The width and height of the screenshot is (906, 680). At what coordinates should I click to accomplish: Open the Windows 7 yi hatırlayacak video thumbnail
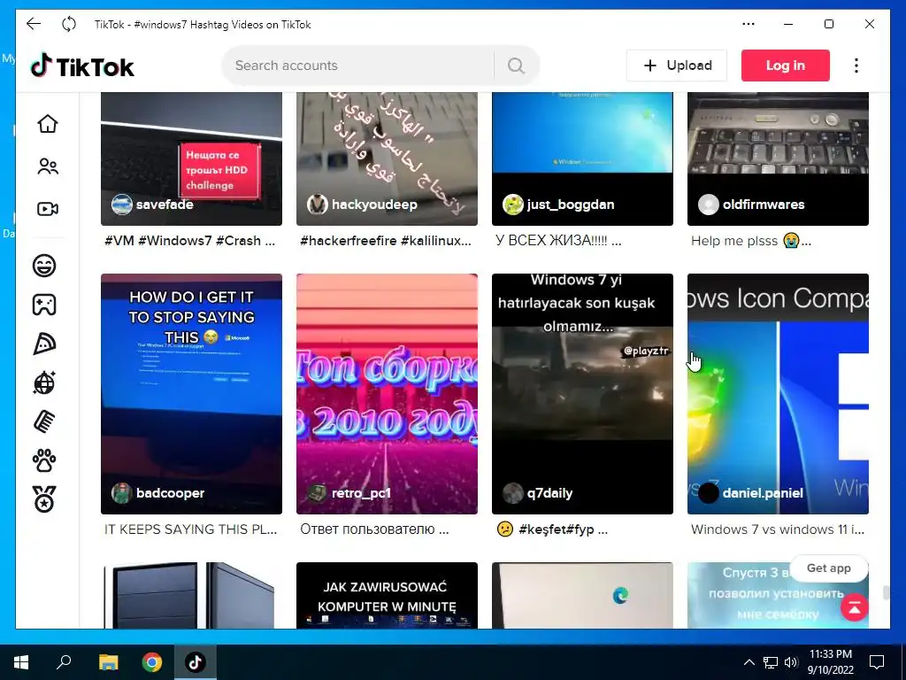click(582, 394)
